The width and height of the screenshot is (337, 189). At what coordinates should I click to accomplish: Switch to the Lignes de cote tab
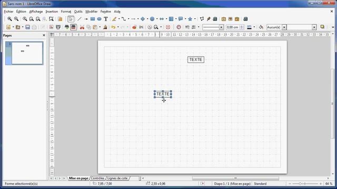117,178
